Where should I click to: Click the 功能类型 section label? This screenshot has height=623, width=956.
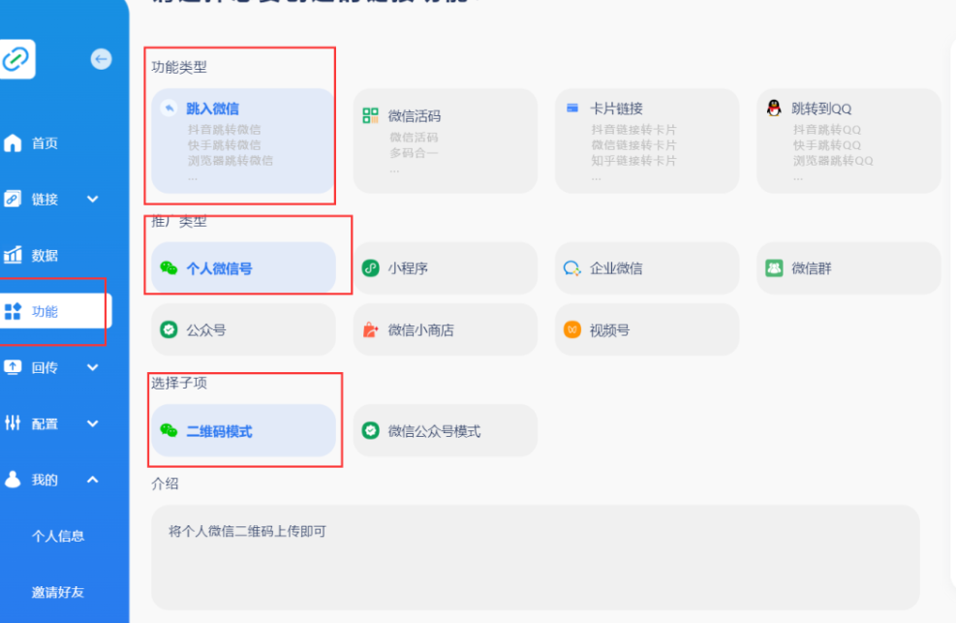(179, 67)
